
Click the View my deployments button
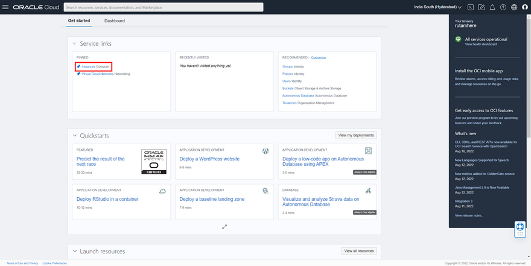pos(356,135)
